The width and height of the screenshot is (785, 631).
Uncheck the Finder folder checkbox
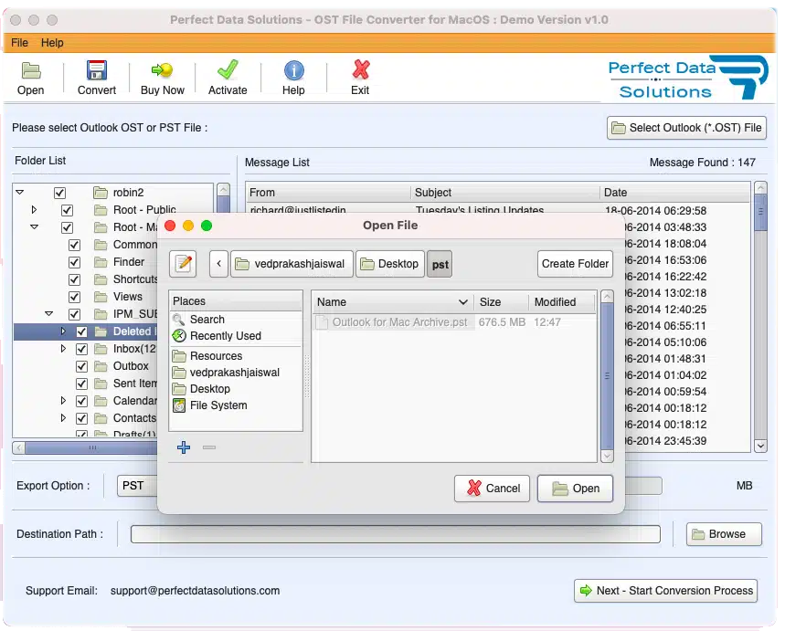click(74, 262)
